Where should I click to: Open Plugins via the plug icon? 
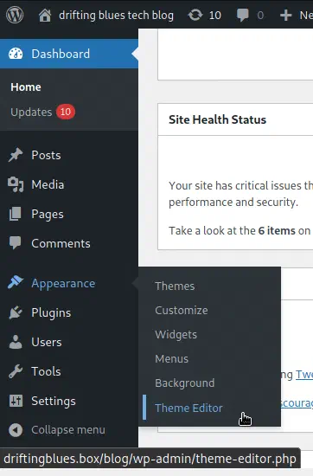tap(16, 312)
